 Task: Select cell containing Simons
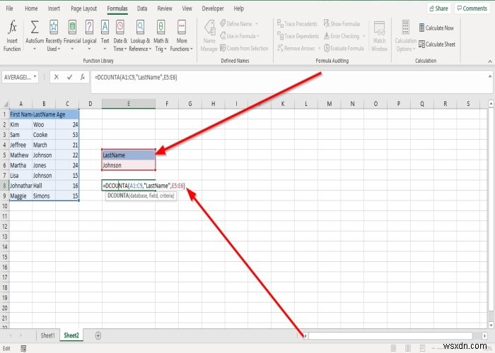44,196
